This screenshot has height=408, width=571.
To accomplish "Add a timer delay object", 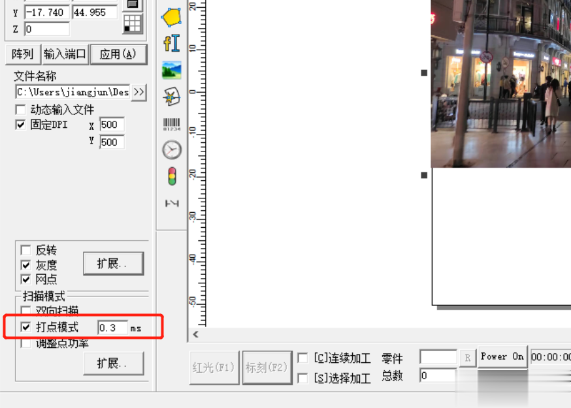I will pyautogui.click(x=171, y=149).
